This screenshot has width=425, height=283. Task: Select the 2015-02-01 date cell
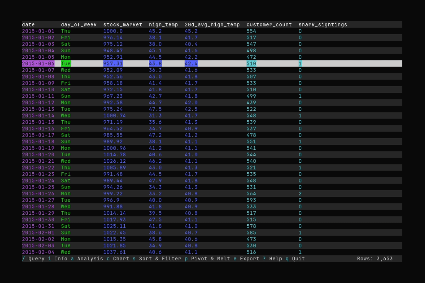tap(38, 232)
